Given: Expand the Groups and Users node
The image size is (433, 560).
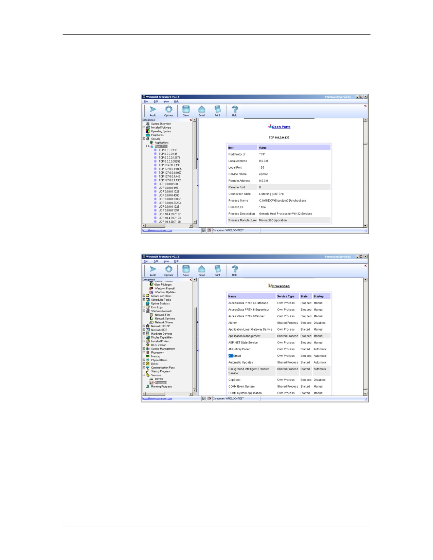Looking at the screenshot, I should pyautogui.click(x=144, y=296).
